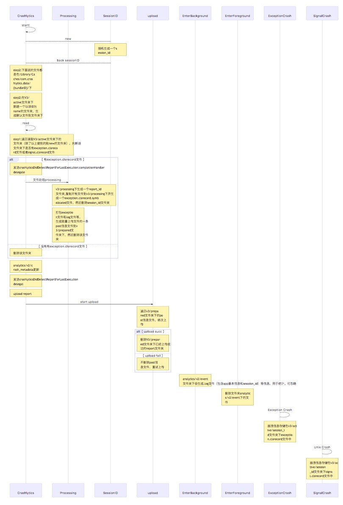The width and height of the screenshot is (343, 505).
Task: Select the EnterForeground participant box at diagram top
Action: 238,13
